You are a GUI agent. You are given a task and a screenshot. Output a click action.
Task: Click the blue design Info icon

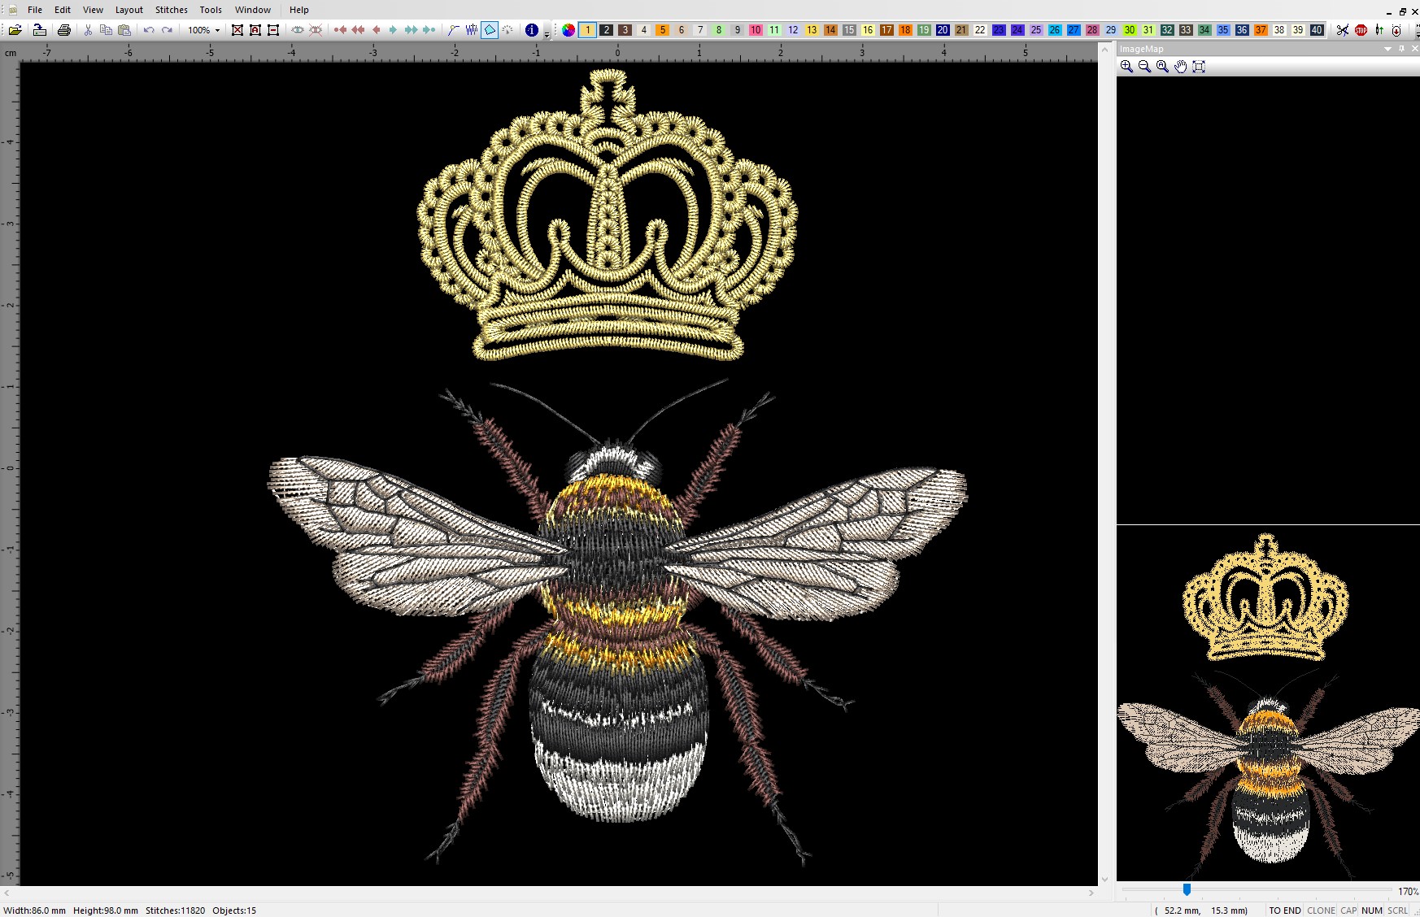pyautogui.click(x=531, y=30)
